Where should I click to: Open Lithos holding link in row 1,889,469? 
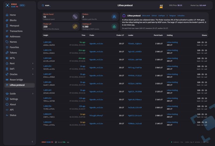click(172, 90)
